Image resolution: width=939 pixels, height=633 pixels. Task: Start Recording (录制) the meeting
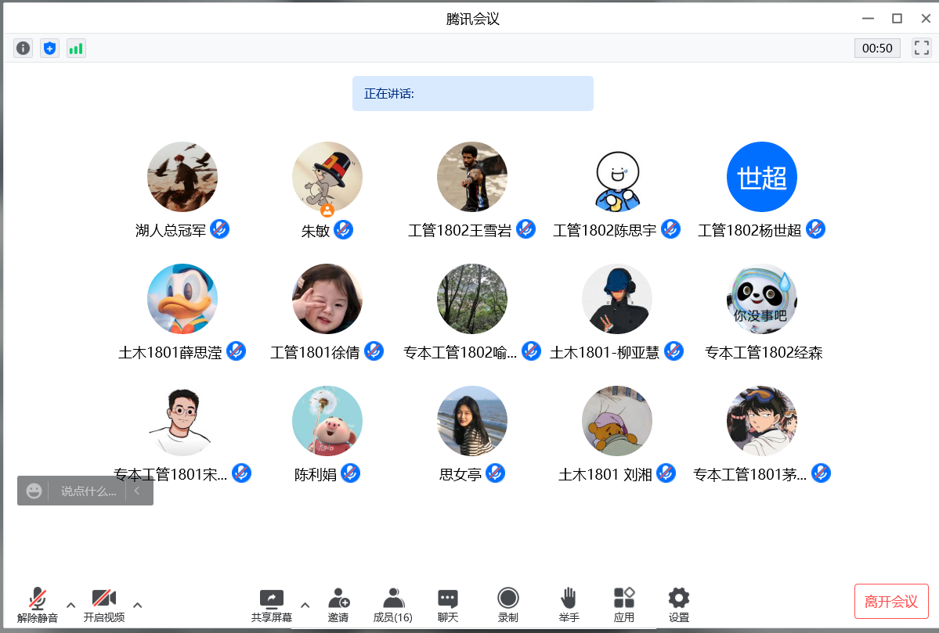pyautogui.click(x=508, y=605)
